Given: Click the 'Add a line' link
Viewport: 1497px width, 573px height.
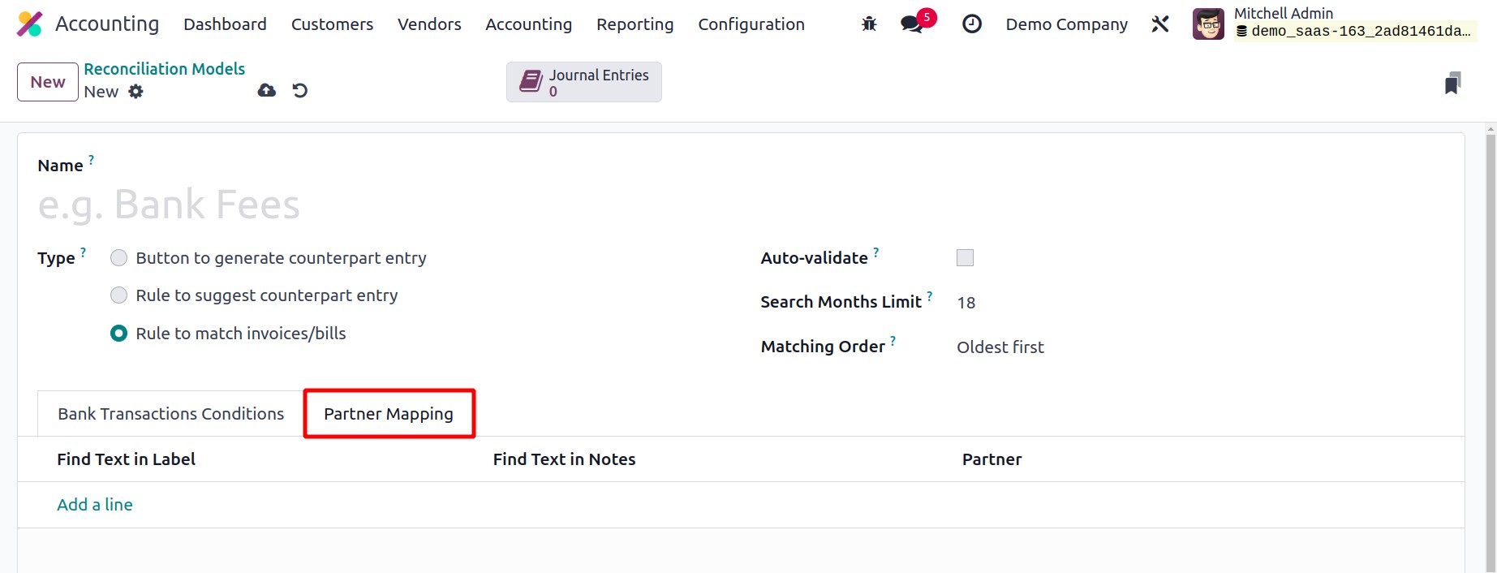Looking at the screenshot, I should (95, 505).
